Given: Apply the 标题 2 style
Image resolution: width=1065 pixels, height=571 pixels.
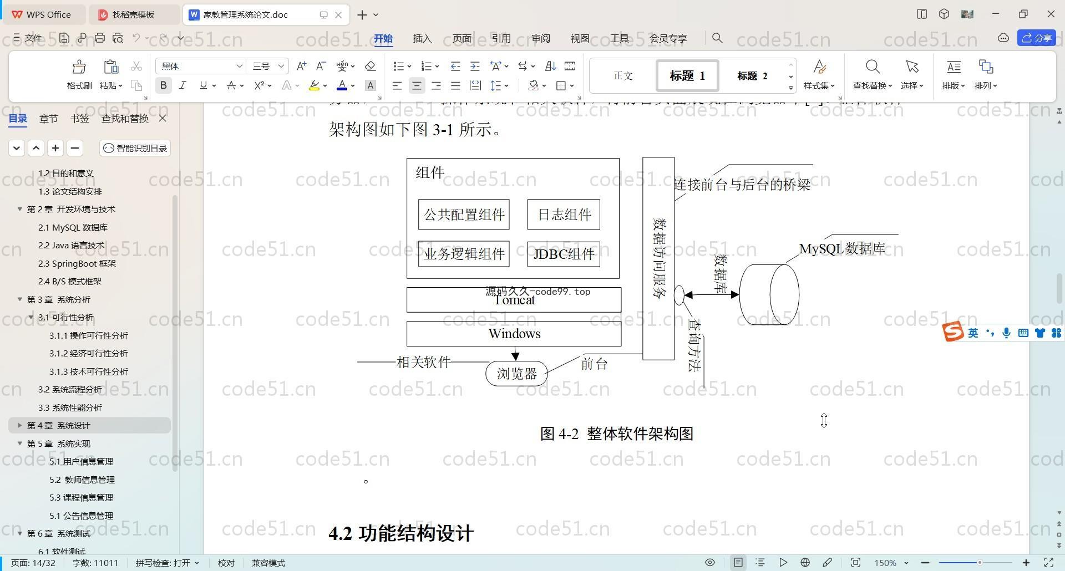Looking at the screenshot, I should click(752, 76).
